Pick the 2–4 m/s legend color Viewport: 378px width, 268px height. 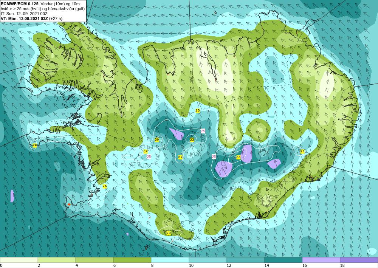coord(57,260)
